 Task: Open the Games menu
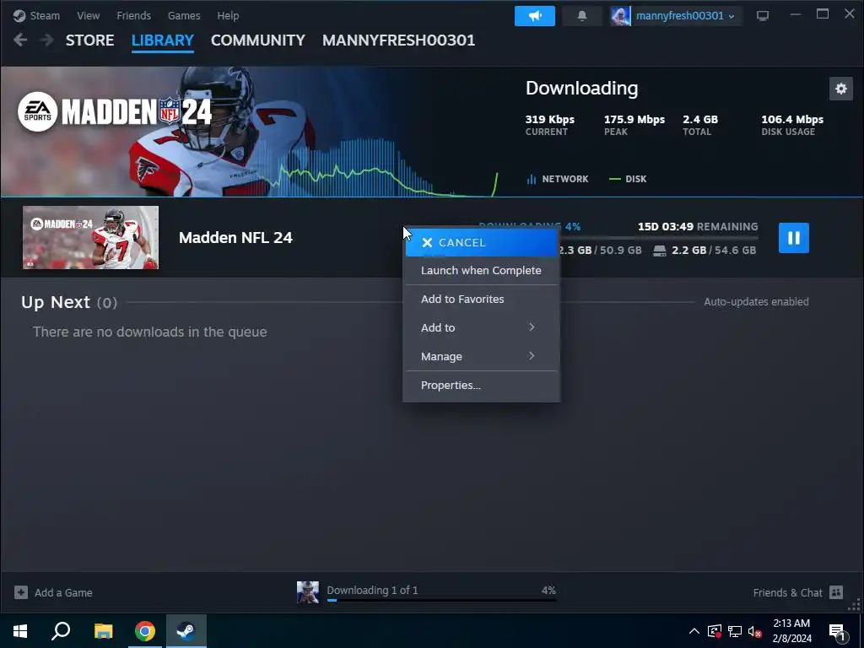183,15
